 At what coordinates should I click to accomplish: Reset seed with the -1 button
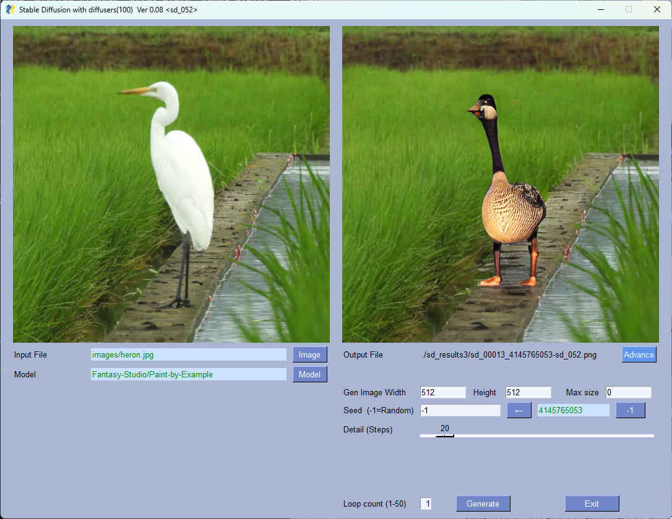(x=630, y=410)
